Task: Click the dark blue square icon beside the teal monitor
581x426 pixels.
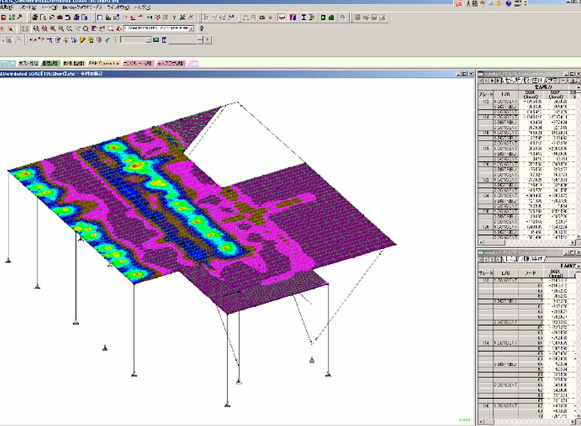Action: tap(164, 40)
